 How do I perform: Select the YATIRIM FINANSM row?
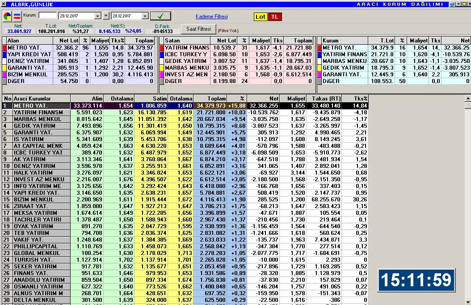[x=185, y=113]
